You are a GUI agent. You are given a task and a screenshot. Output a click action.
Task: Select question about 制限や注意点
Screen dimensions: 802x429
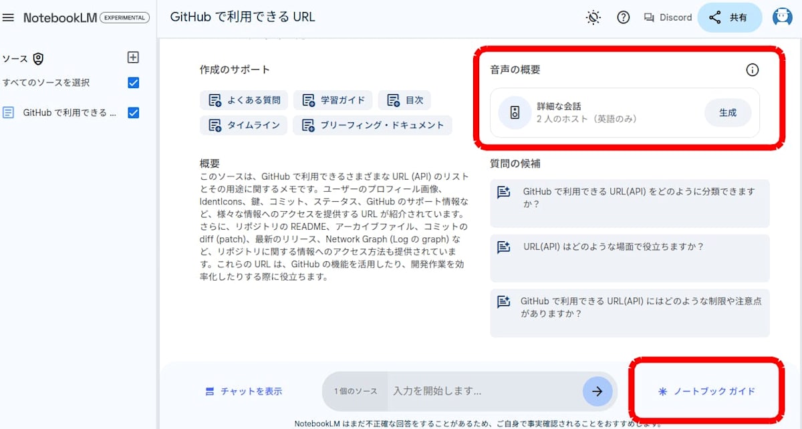[x=630, y=313]
